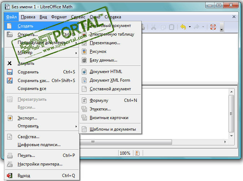Open the Файл menu

point(11,17)
